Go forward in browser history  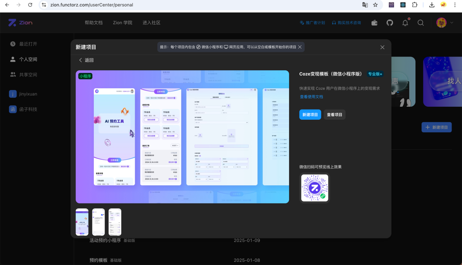click(x=19, y=5)
